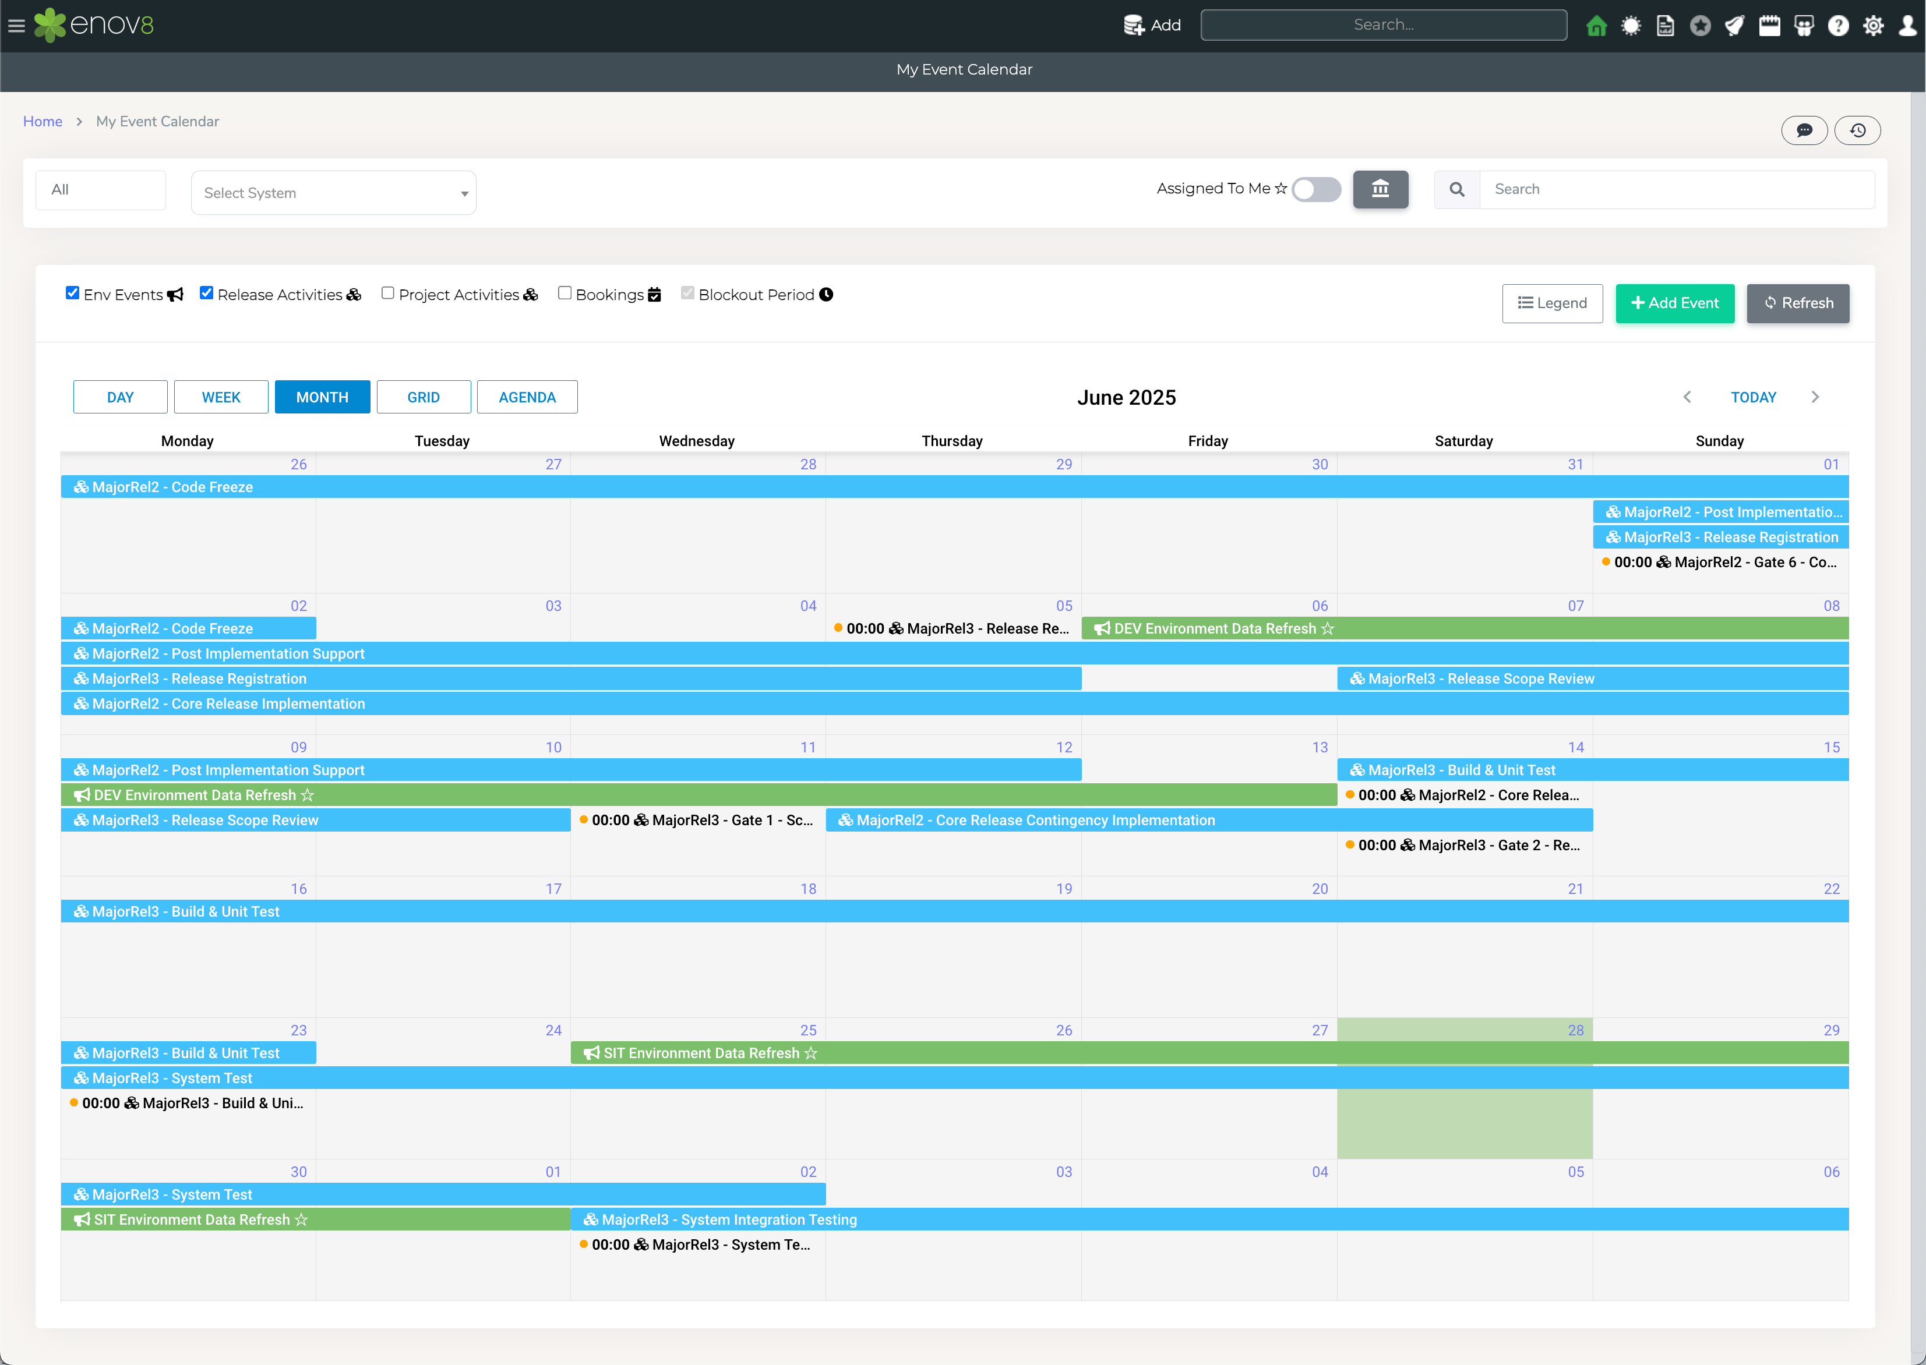Open MajorRel2 - Core Release Implementation bar

coord(954,703)
